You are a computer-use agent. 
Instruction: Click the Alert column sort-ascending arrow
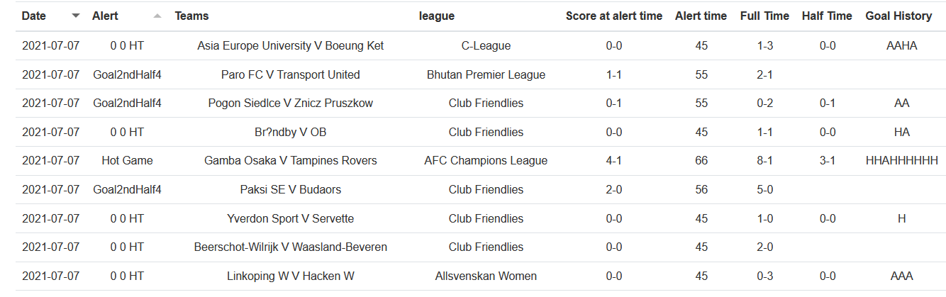point(157,16)
